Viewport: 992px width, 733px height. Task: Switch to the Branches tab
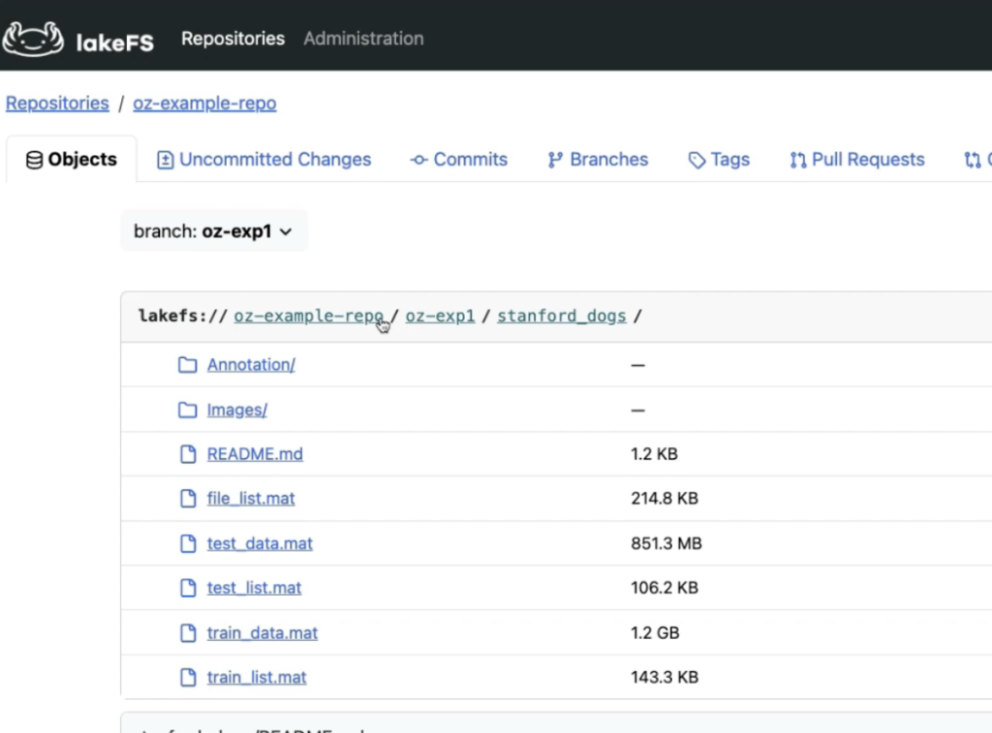coord(598,160)
